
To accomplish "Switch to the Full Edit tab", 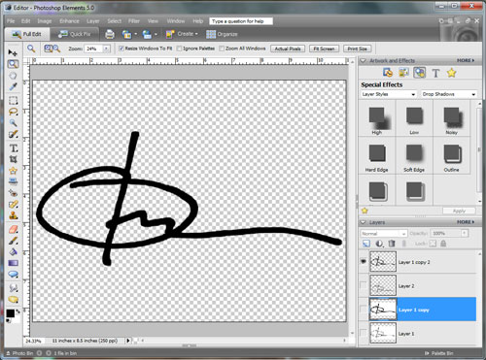I will pos(27,34).
